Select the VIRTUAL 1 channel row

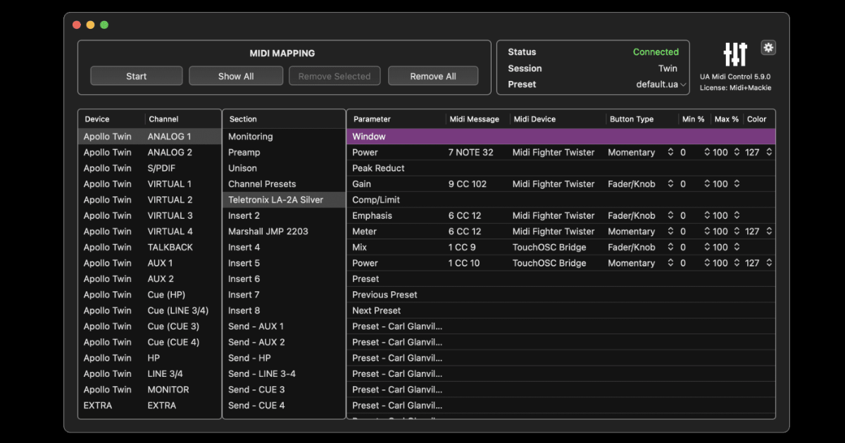click(149, 184)
